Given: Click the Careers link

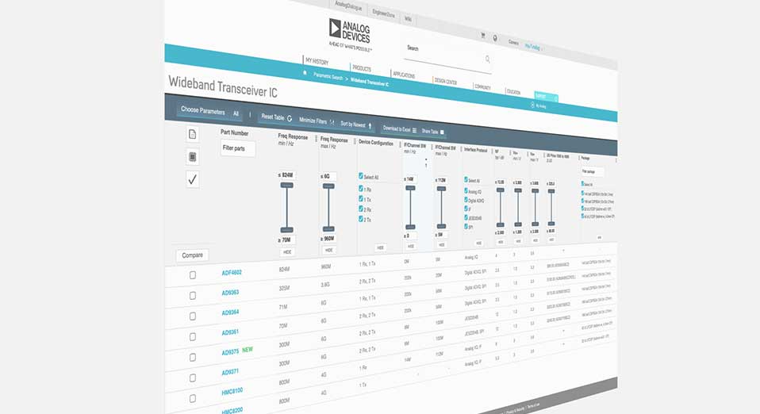Looking at the screenshot, I should 514,43.
